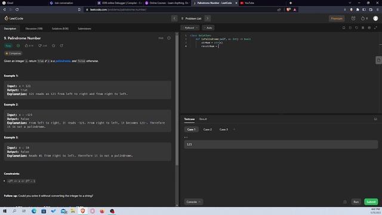Run the code
Image resolution: width=382 pixels, height=215 pixels.
(x=356, y=202)
